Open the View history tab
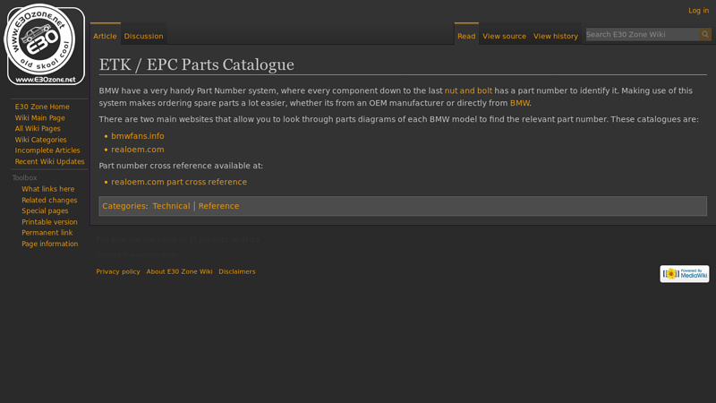 [x=555, y=36]
